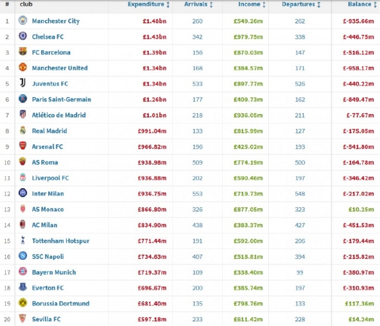Click the Liverpool FC club crest
The height and width of the screenshot is (326, 380).
(23, 178)
